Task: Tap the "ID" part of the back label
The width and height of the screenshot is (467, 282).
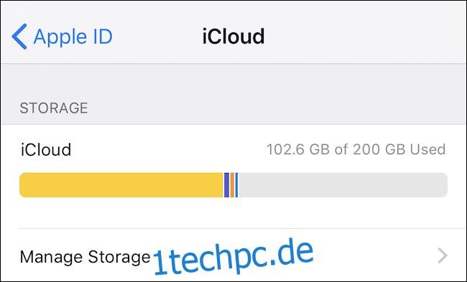Action: [102, 37]
